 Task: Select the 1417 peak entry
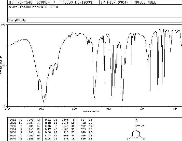point(51,129)
